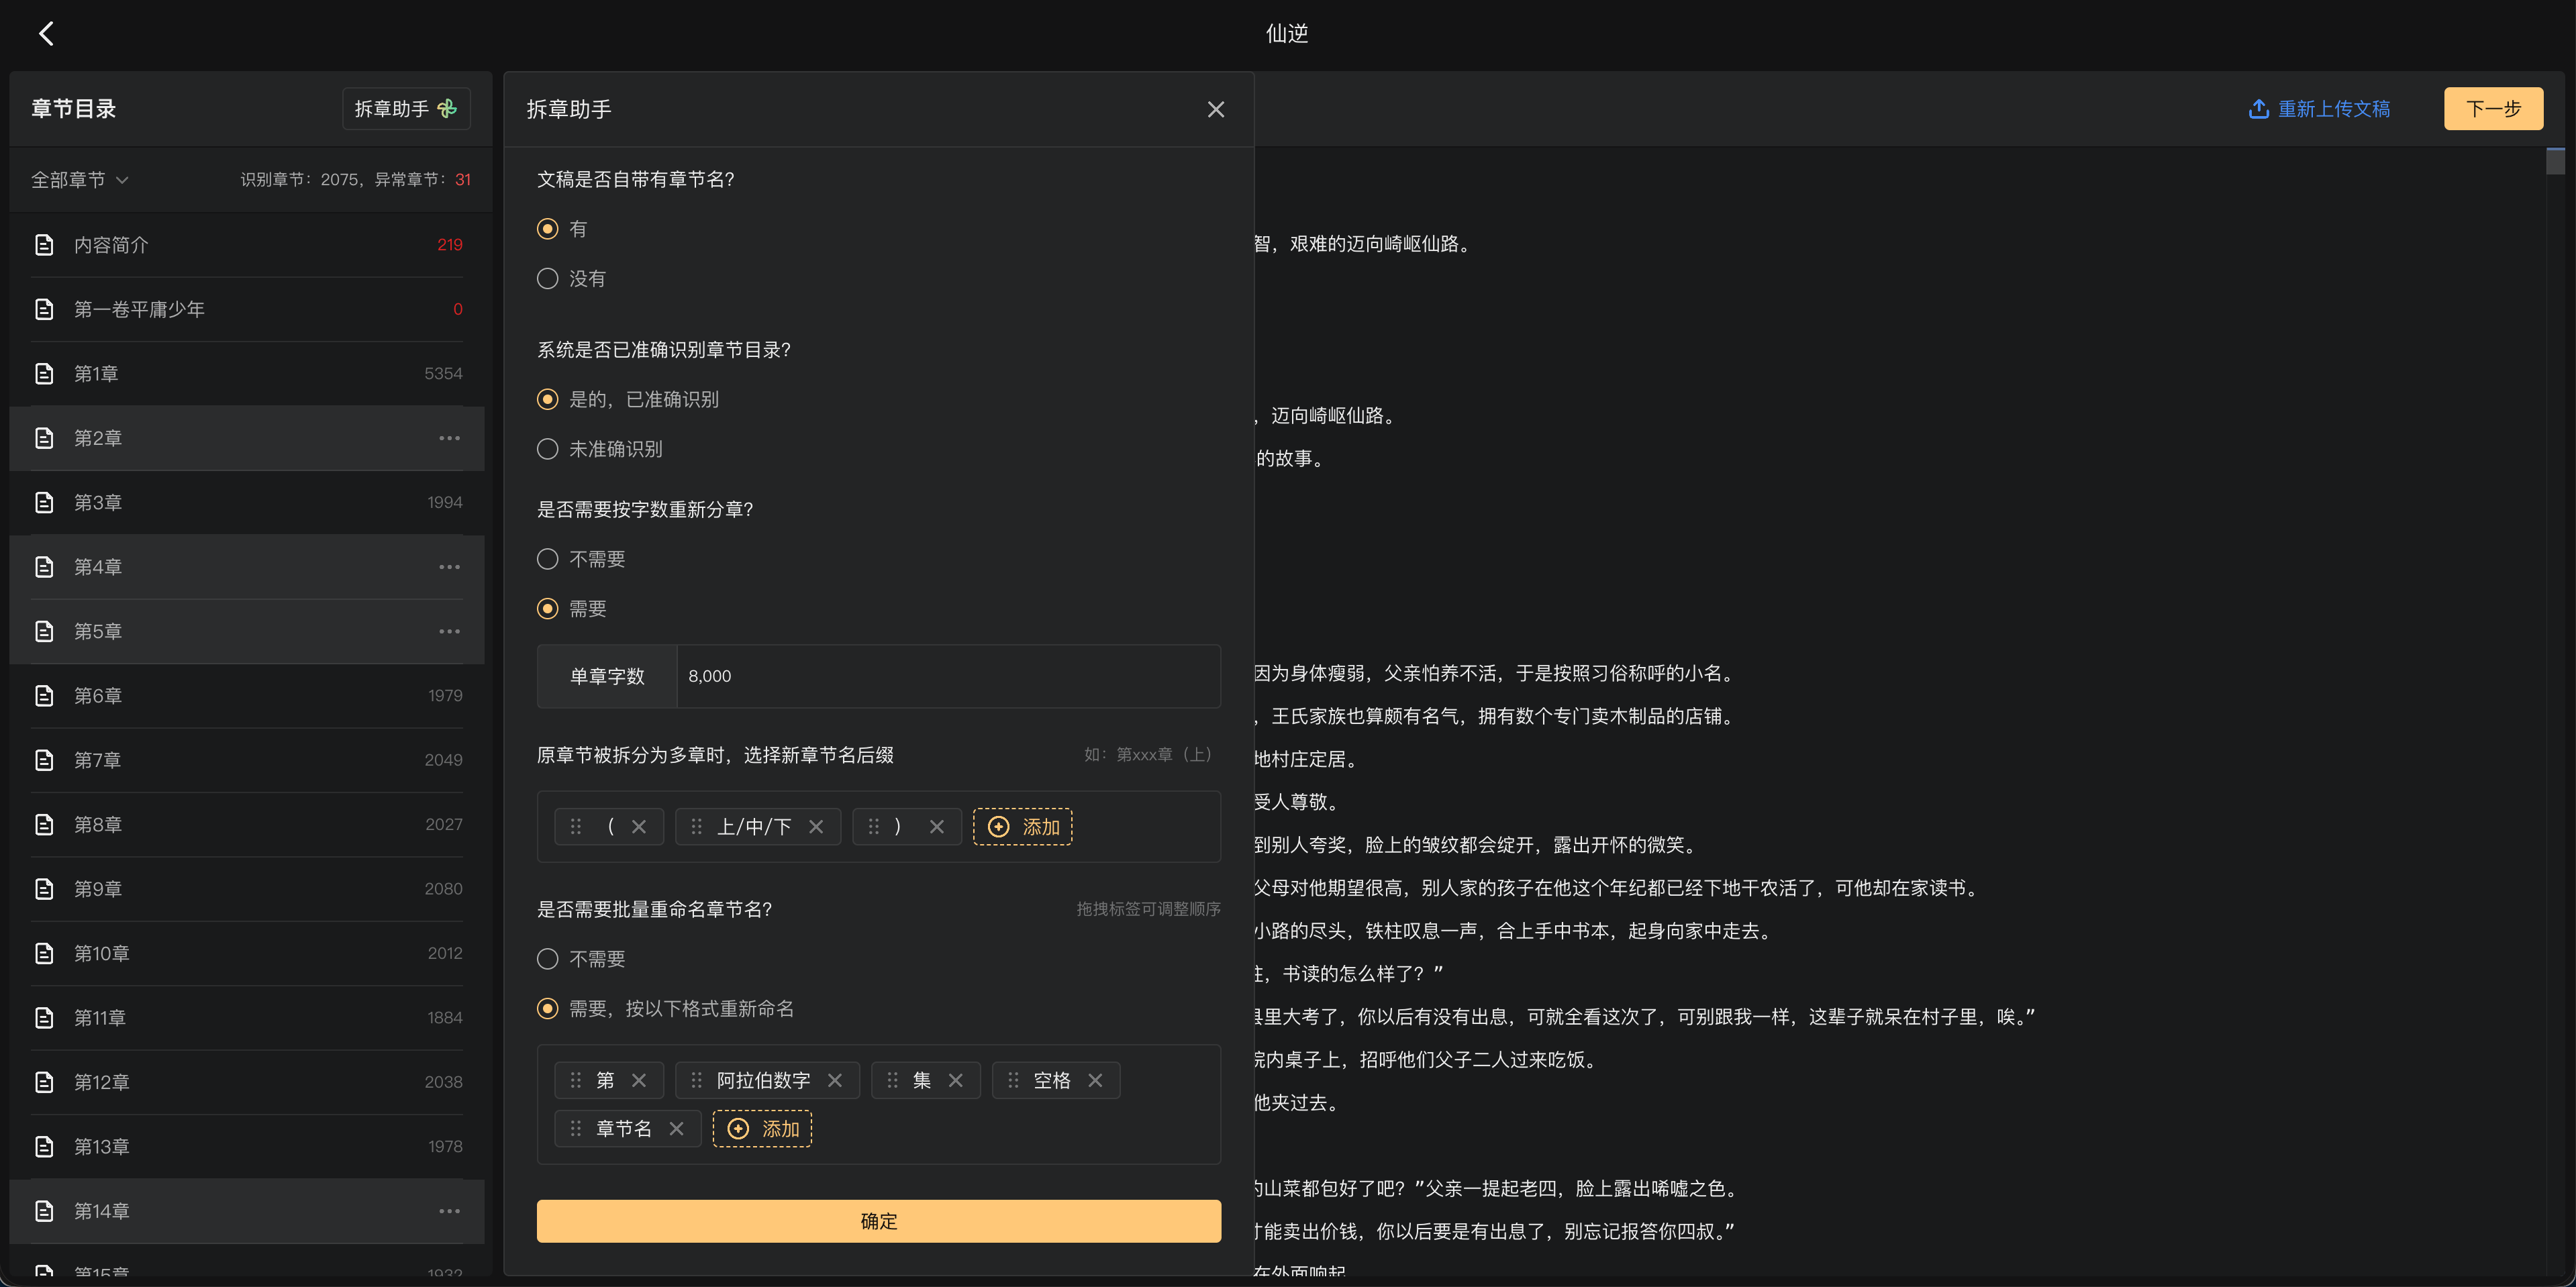This screenshot has height=1287, width=2576.
Task: Add a rename format tag via 添加
Action: [x=762, y=1129]
